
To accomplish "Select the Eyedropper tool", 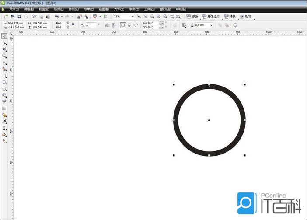I will [x=4, y=122].
